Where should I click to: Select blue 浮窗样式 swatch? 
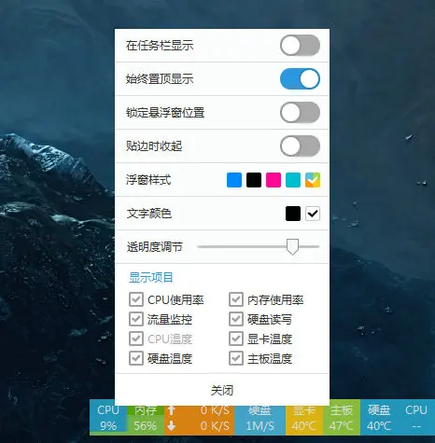click(x=234, y=180)
